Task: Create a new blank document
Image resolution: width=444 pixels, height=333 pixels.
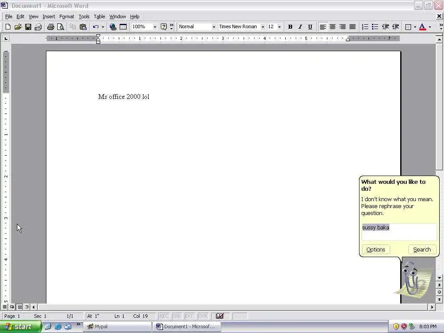Action: 8,27
